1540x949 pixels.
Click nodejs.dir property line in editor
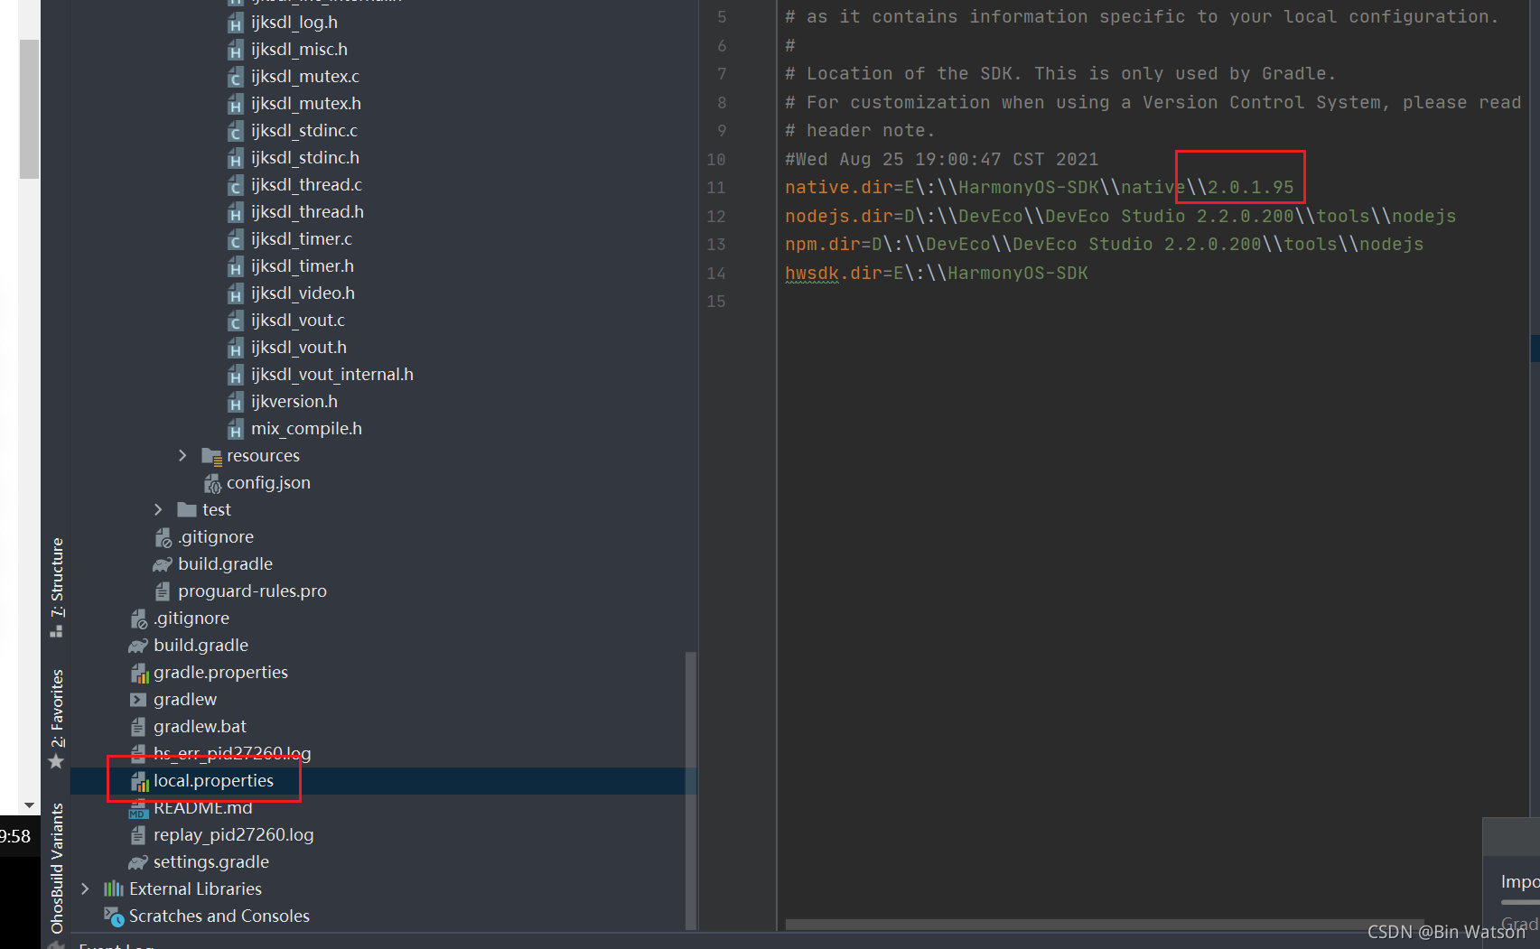pyautogui.click(x=1120, y=217)
